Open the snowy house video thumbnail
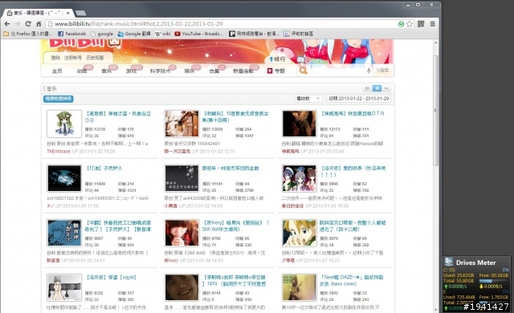Image resolution: width=514 pixels, height=313 pixels. 182,124
